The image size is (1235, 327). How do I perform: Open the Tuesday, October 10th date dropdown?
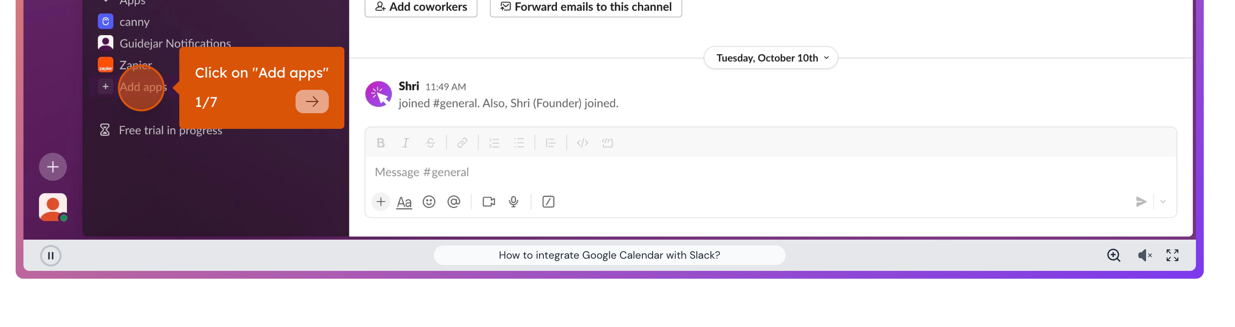(x=771, y=58)
